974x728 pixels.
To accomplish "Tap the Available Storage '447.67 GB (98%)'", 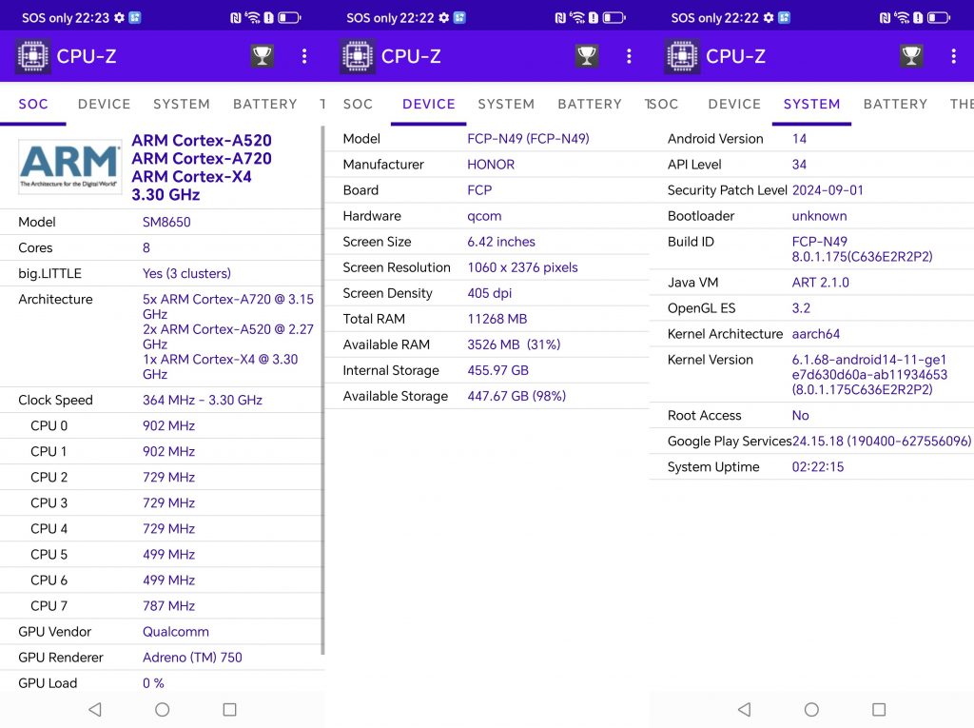I will (516, 396).
